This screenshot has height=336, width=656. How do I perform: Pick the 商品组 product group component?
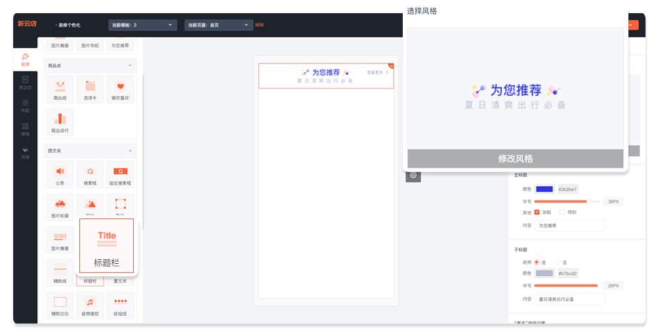[x=60, y=89]
